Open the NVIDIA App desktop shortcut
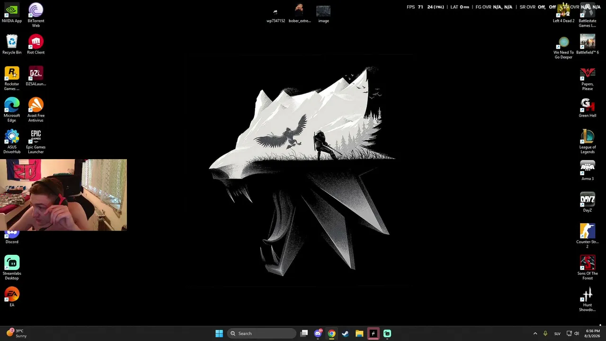 coord(12,13)
